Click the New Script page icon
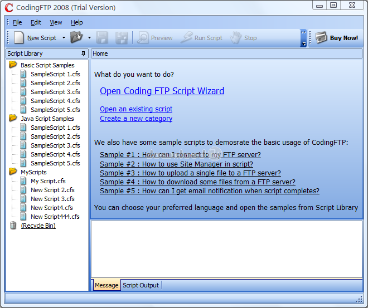The image size is (368, 308). (19, 38)
